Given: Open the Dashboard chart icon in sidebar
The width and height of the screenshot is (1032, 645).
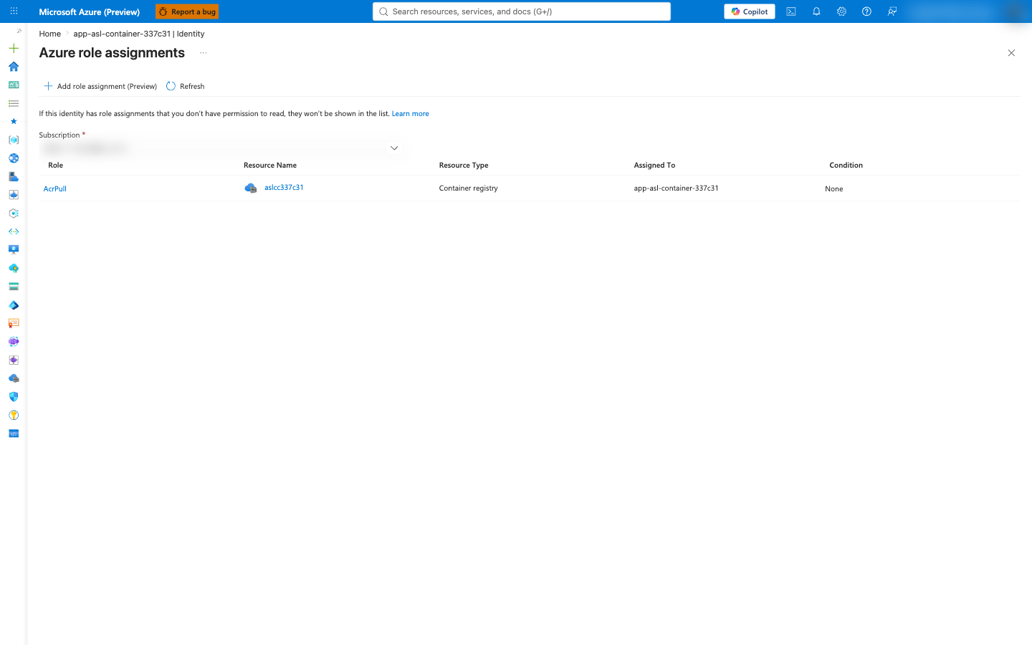Looking at the screenshot, I should [x=14, y=85].
